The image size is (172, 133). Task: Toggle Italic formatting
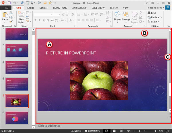pyautogui.click(x=40, y=20)
